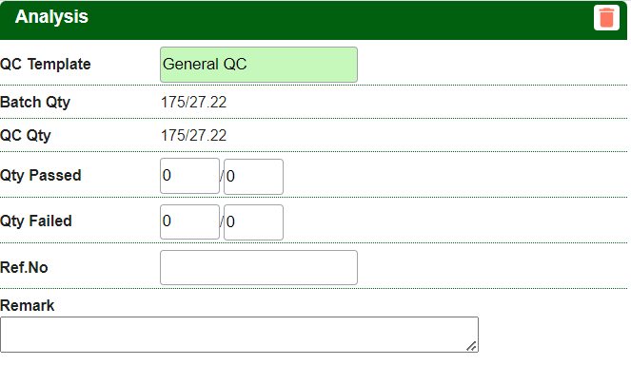Click the slash between Qty Passed boxes
The width and height of the screenshot is (631, 365).
222,176
